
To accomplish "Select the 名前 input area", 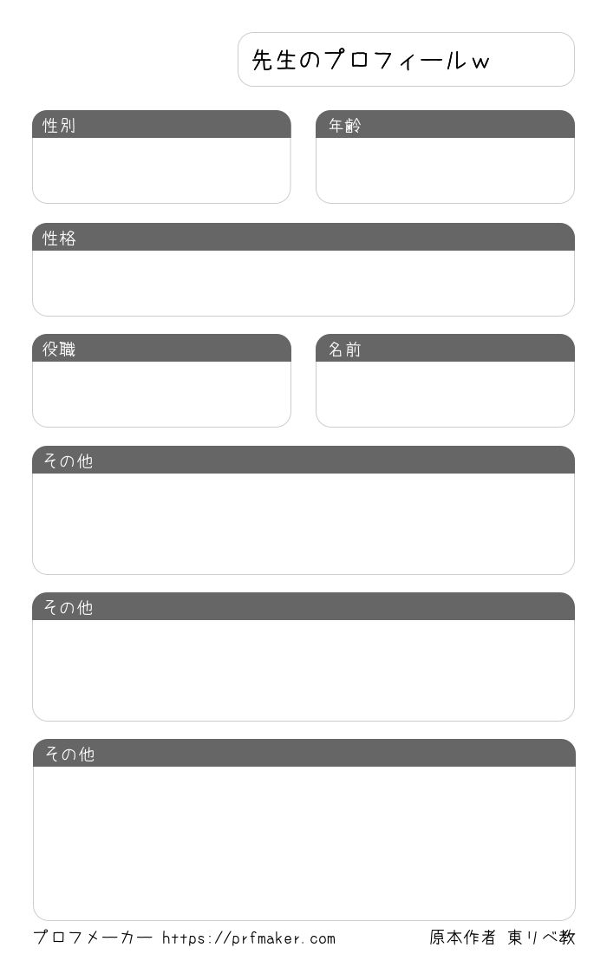I will [x=445, y=395].
